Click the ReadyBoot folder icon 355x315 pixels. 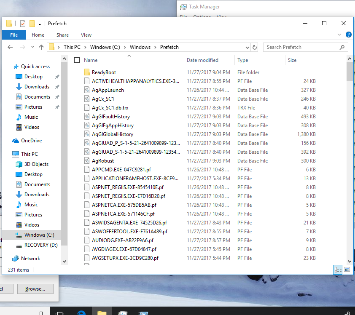pyautogui.click(x=87, y=72)
